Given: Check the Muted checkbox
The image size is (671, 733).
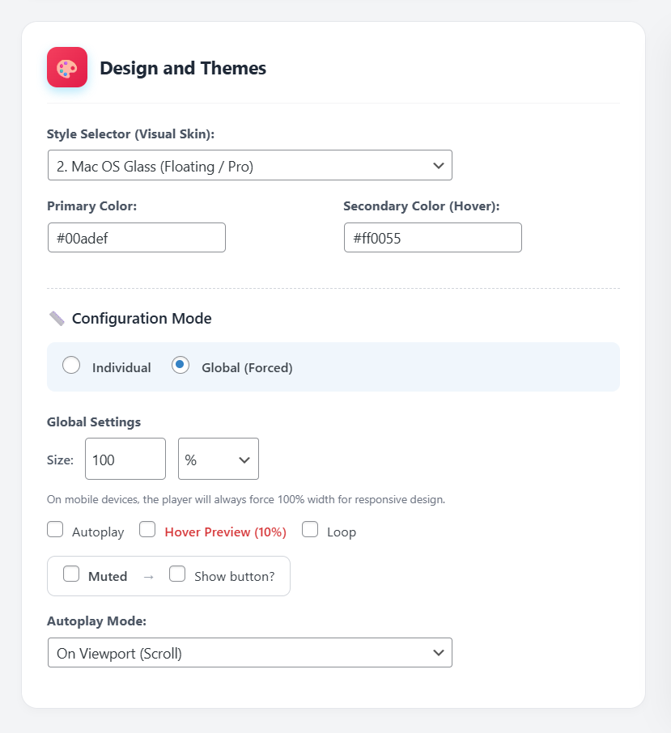Looking at the screenshot, I should coord(71,574).
